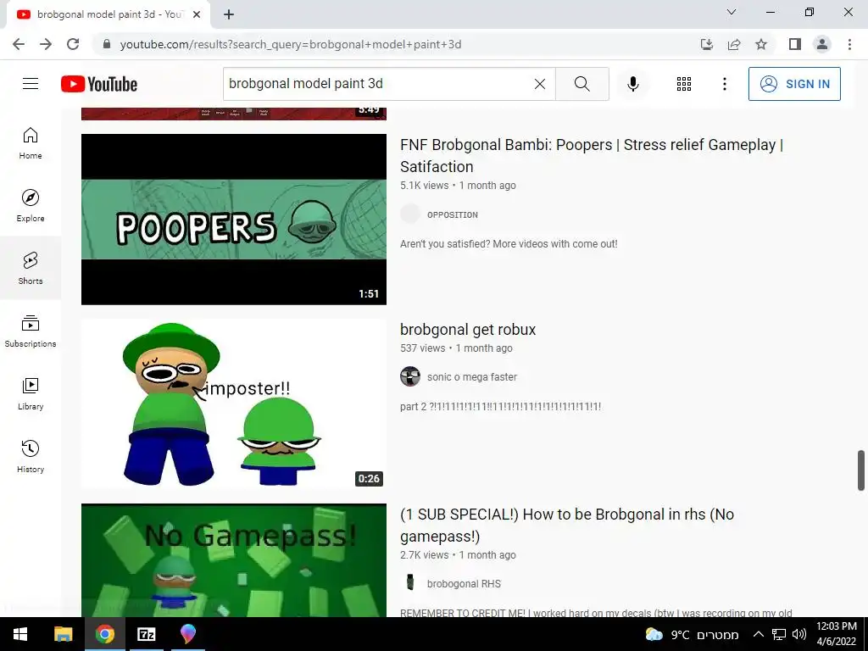This screenshot has width=868, height=651.
Task: Open Chrome's three-dot menu
Action: (x=849, y=44)
